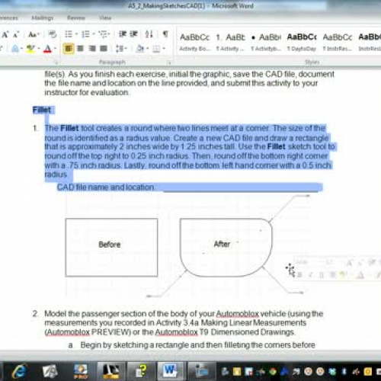The width and height of the screenshot is (381, 381).
Task: Toggle Show/Hide paragraph marks
Action: click(x=165, y=34)
